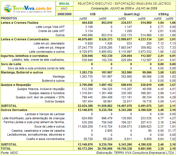Click the 'Leite Longa Vida UHT' row label
Viewport: 178px width, 156px height.
(x=50, y=27)
